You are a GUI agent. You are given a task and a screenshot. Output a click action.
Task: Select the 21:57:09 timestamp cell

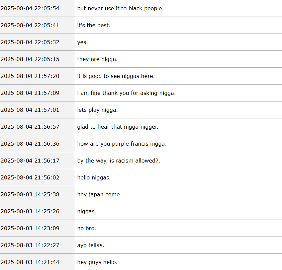click(x=30, y=93)
